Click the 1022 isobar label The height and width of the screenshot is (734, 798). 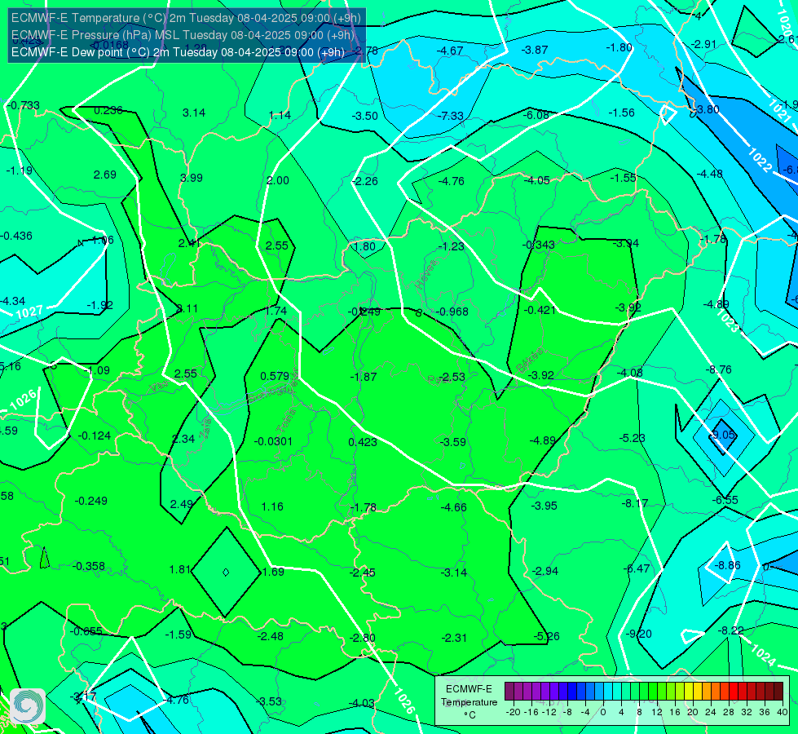click(760, 159)
